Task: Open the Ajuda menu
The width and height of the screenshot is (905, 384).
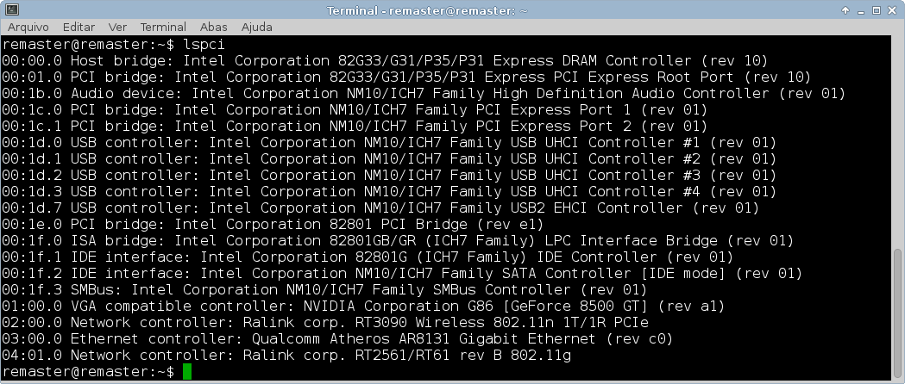Action: pyautogui.click(x=257, y=27)
